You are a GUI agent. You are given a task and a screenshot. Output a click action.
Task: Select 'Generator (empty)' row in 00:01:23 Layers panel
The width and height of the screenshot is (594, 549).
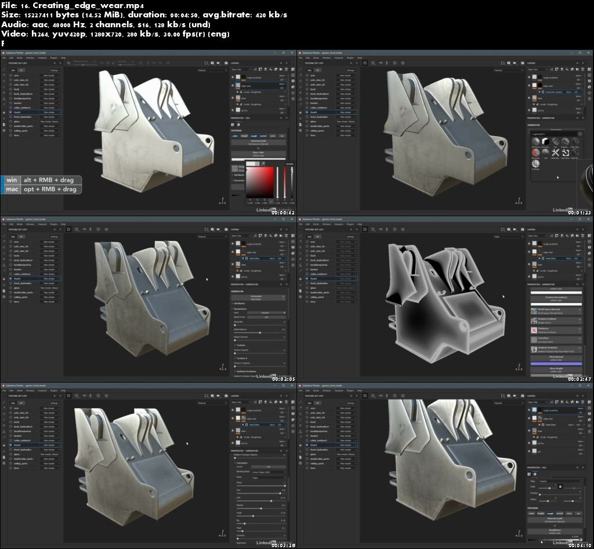560,92
